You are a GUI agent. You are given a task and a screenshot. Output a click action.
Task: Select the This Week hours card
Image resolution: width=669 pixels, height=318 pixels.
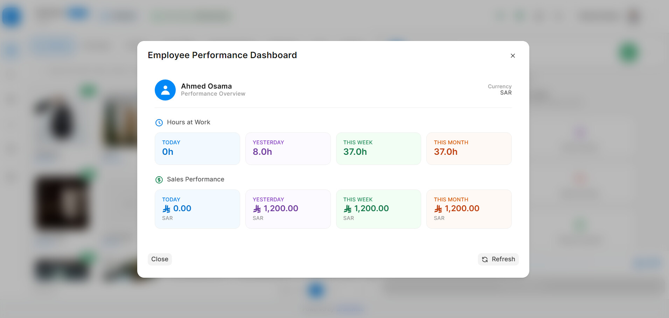pyautogui.click(x=378, y=148)
